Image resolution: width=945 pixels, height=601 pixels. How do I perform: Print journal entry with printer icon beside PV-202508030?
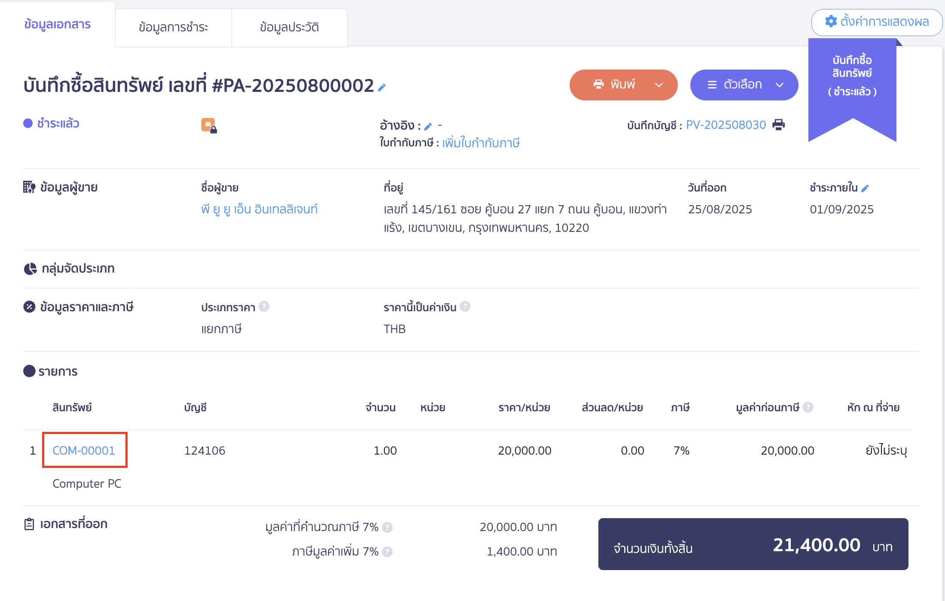coord(778,124)
